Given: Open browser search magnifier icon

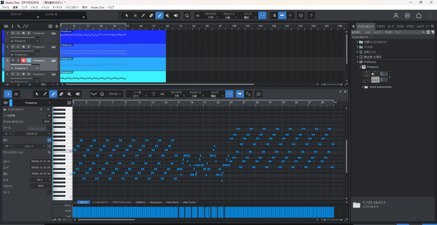Looking at the screenshot, I should click(x=433, y=26).
